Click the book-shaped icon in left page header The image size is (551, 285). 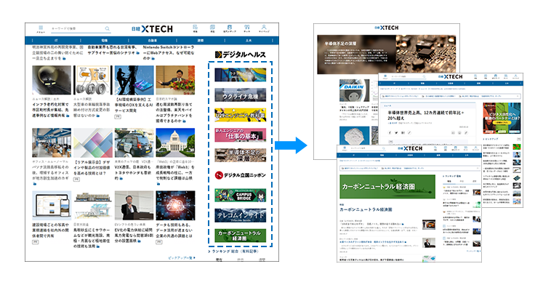(212, 27)
